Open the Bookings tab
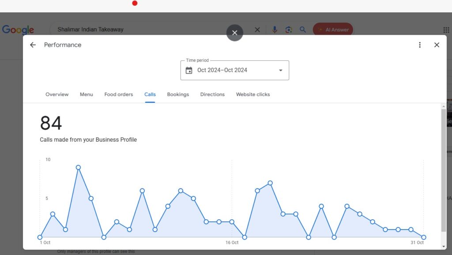Viewport: 452px width, 255px height. point(178,94)
